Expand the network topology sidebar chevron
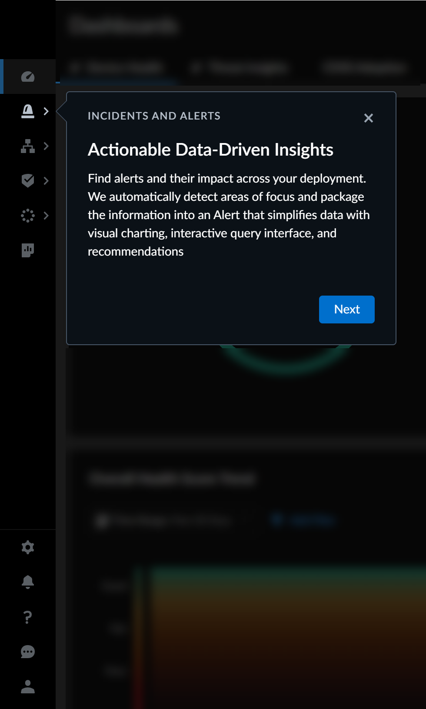This screenshot has width=426, height=709. point(46,146)
